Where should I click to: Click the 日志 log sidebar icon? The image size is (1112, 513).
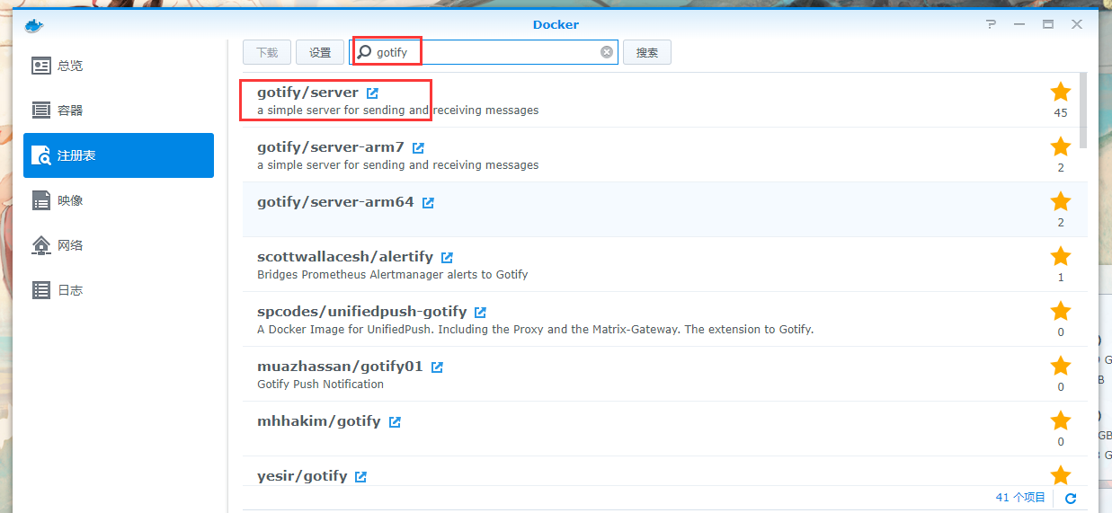[x=41, y=290]
